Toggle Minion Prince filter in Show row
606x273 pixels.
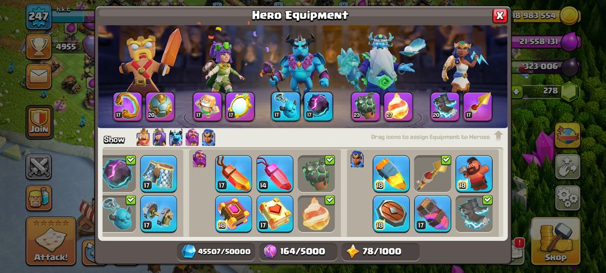pyautogui.click(x=176, y=137)
